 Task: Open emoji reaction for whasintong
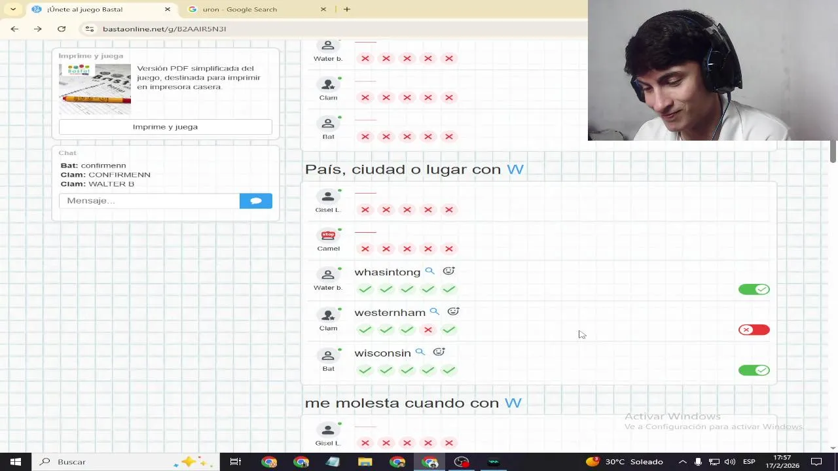pyautogui.click(x=448, y=271)
